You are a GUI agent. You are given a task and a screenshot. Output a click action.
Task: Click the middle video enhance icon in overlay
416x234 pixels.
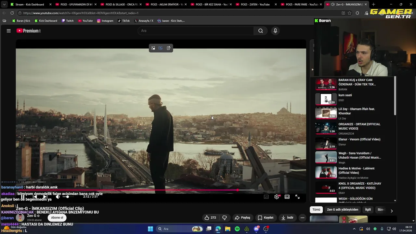[161, 48]
